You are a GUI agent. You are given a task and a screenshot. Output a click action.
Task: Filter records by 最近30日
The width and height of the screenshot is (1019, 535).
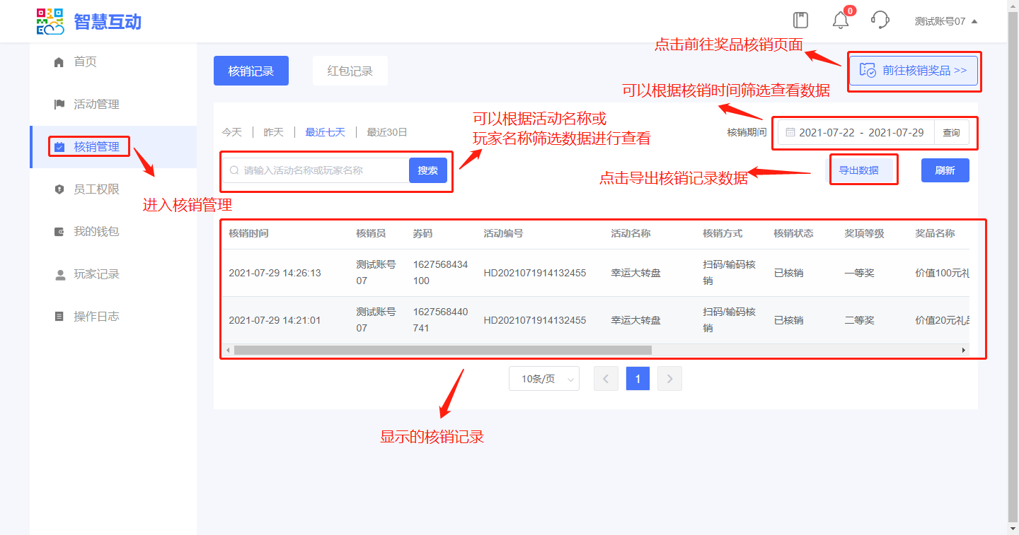coord(386,132)
